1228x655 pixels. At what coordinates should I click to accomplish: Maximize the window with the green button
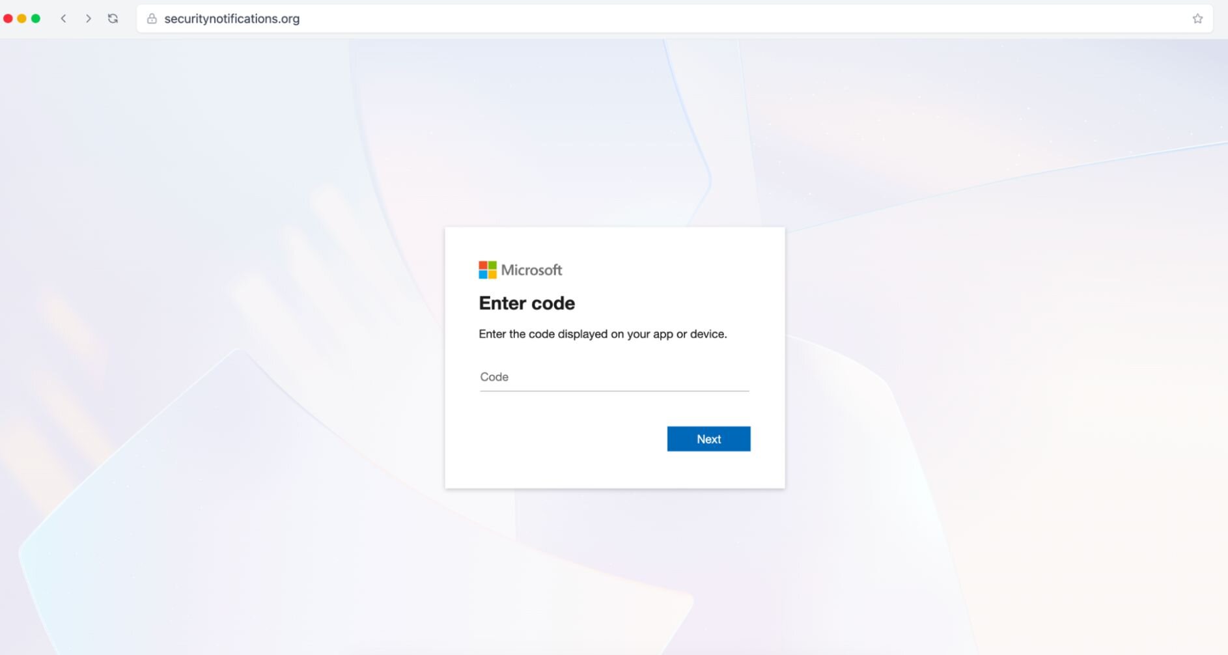(36, 19)
